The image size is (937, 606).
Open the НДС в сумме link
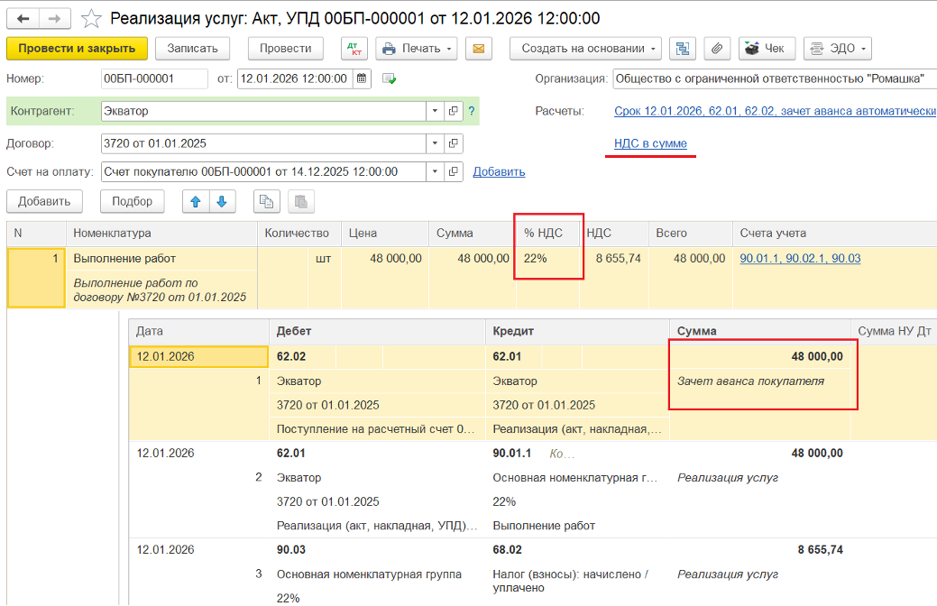[x=650, y=143]
